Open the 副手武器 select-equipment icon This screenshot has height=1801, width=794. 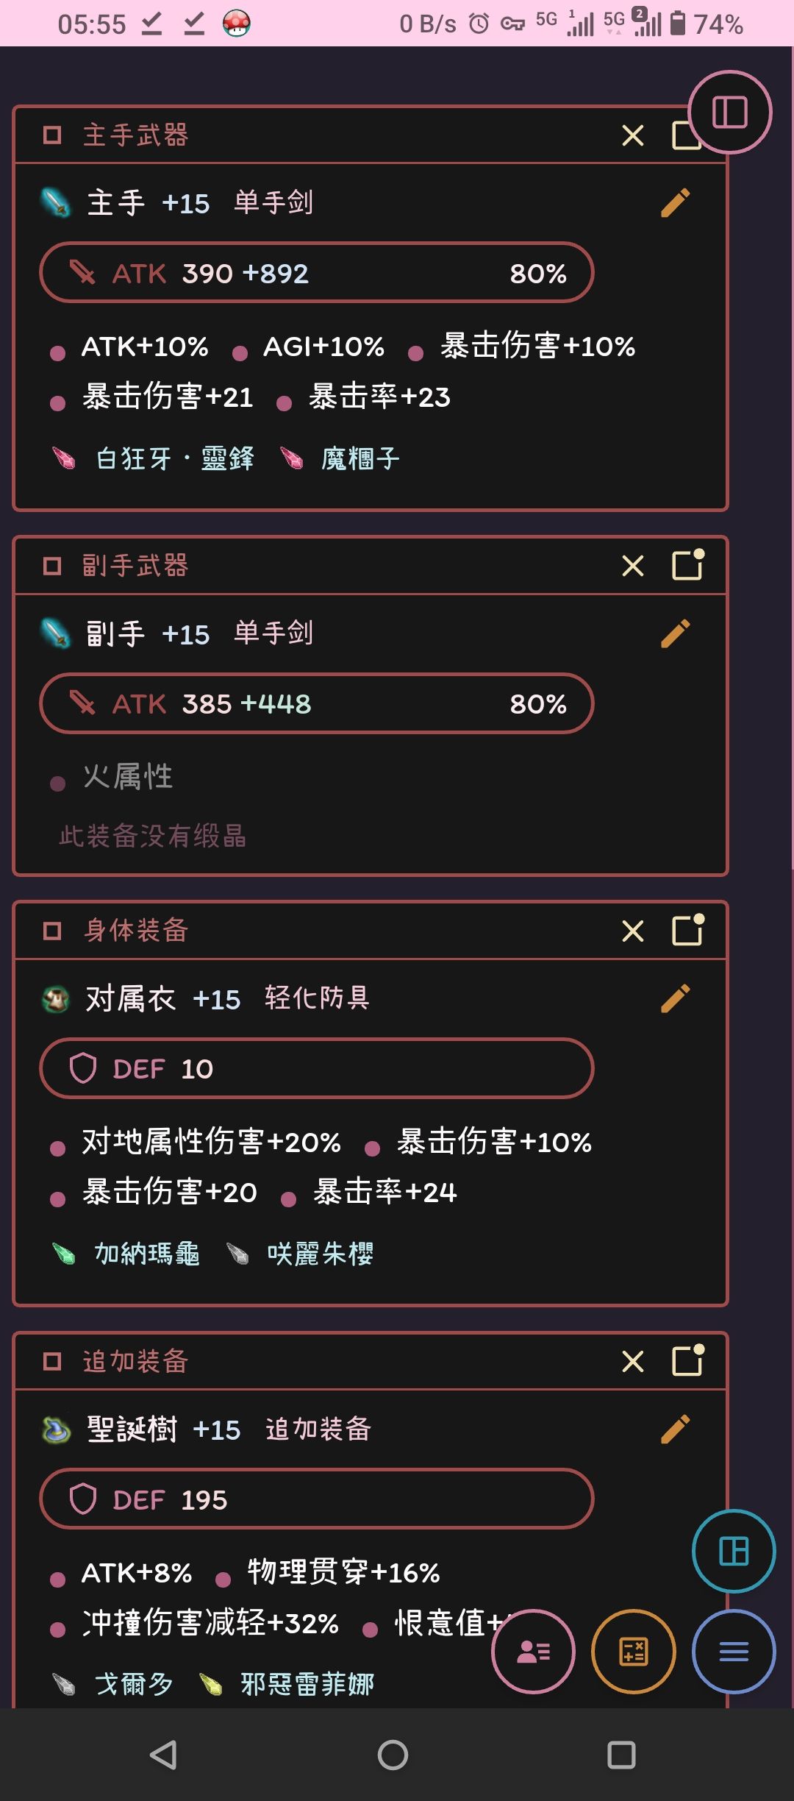688,565
